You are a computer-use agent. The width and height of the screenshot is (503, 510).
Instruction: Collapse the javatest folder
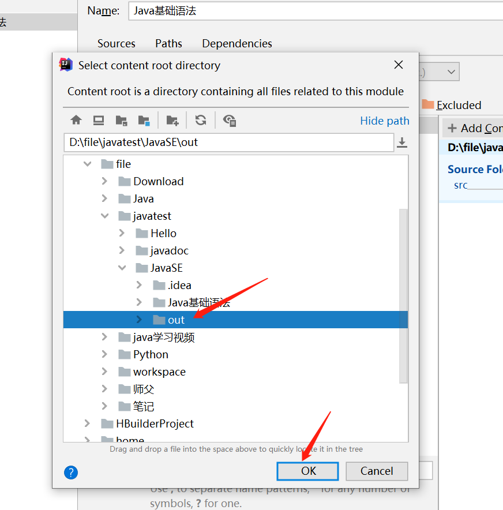105,216
